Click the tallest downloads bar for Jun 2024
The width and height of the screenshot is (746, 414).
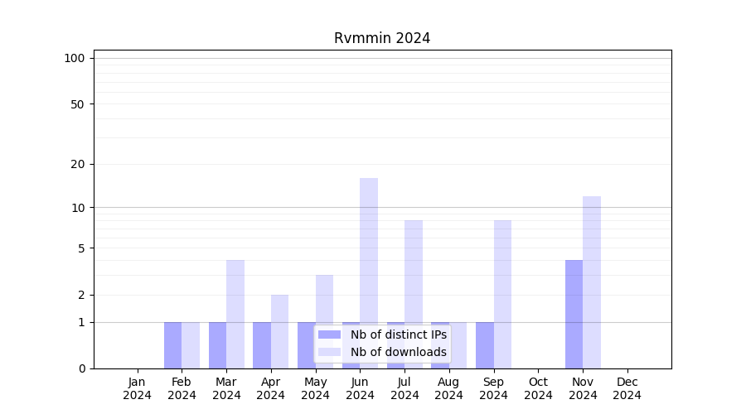click(369, 272)
